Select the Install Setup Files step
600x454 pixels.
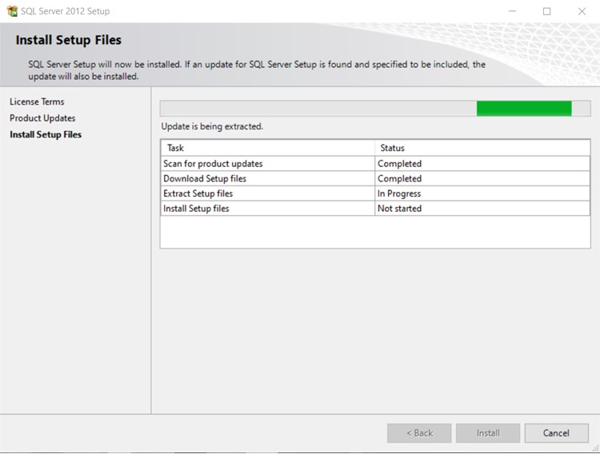coord(46,134)
